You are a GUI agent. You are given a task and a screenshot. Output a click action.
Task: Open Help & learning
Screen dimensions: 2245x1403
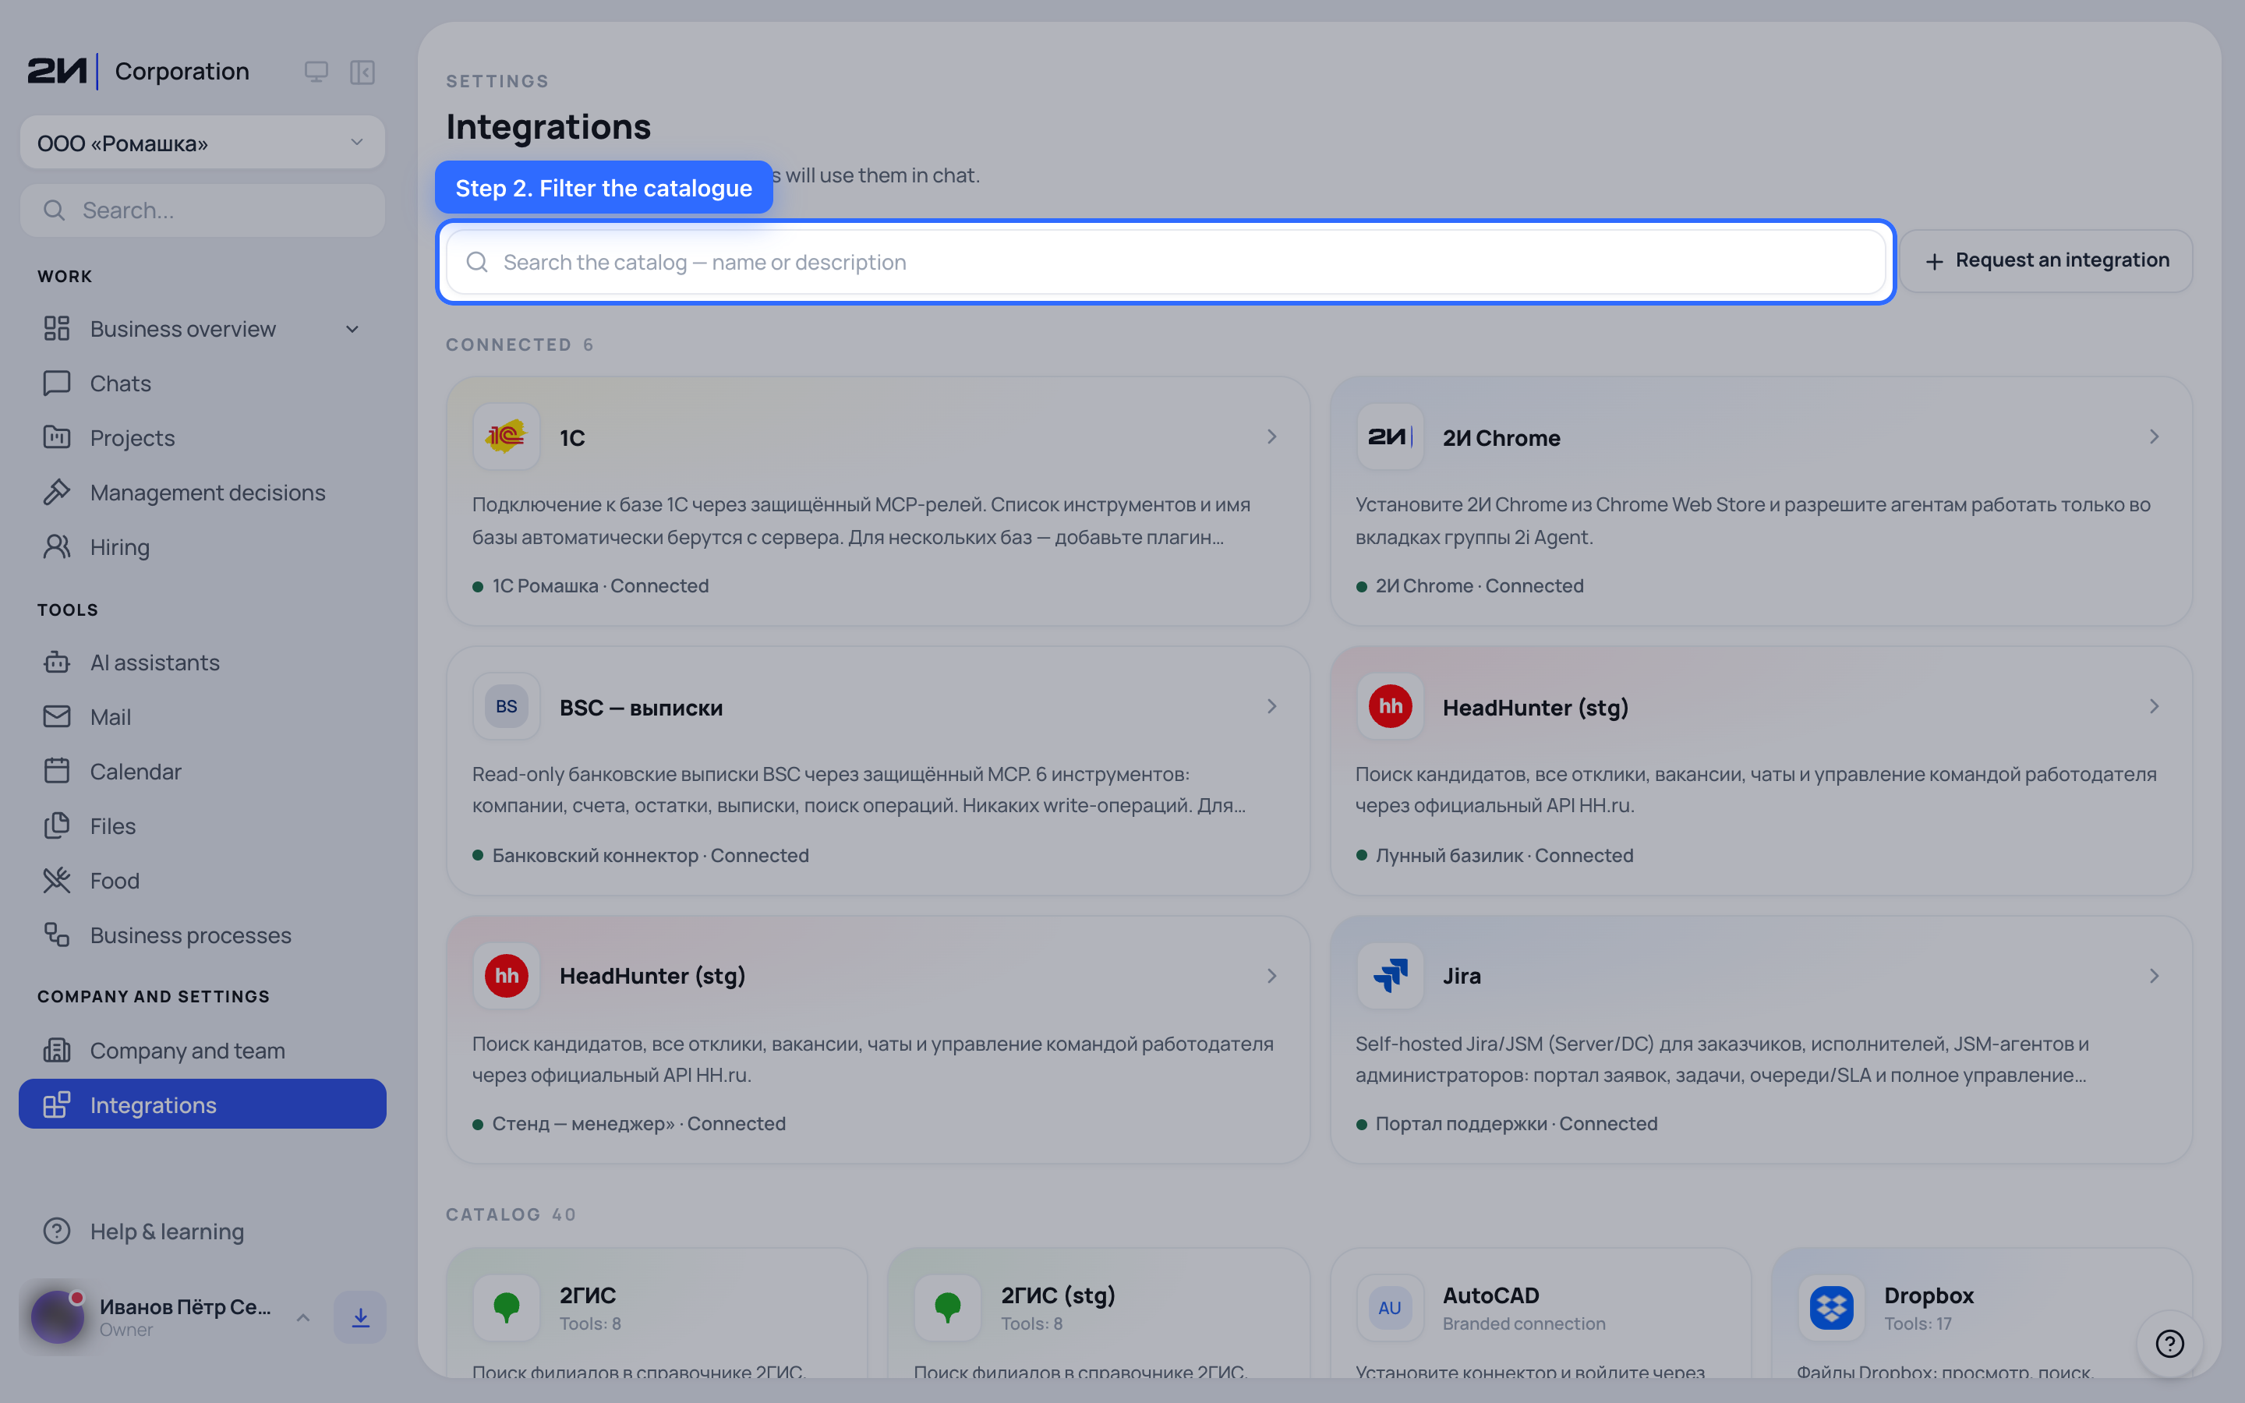pyautogui.click(x=202, y=1232)
